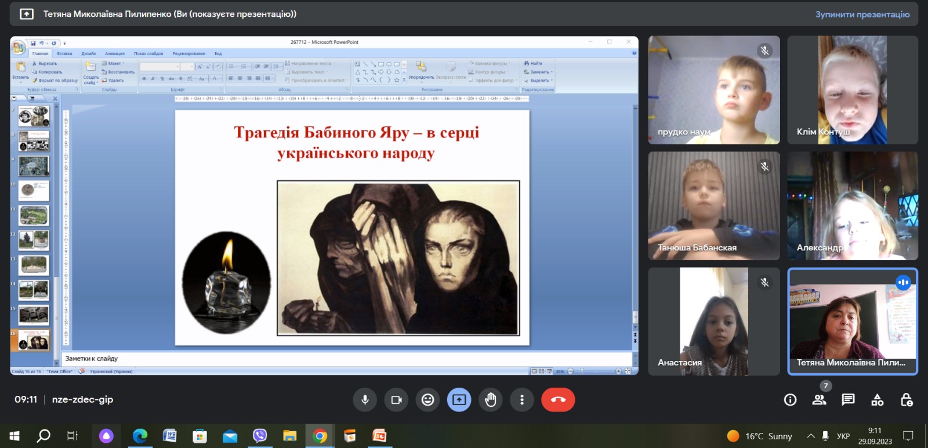Viewport: 928px width, 448px height.
Task: Click Вырезать in the clipboard group
Action: [46, 63]
